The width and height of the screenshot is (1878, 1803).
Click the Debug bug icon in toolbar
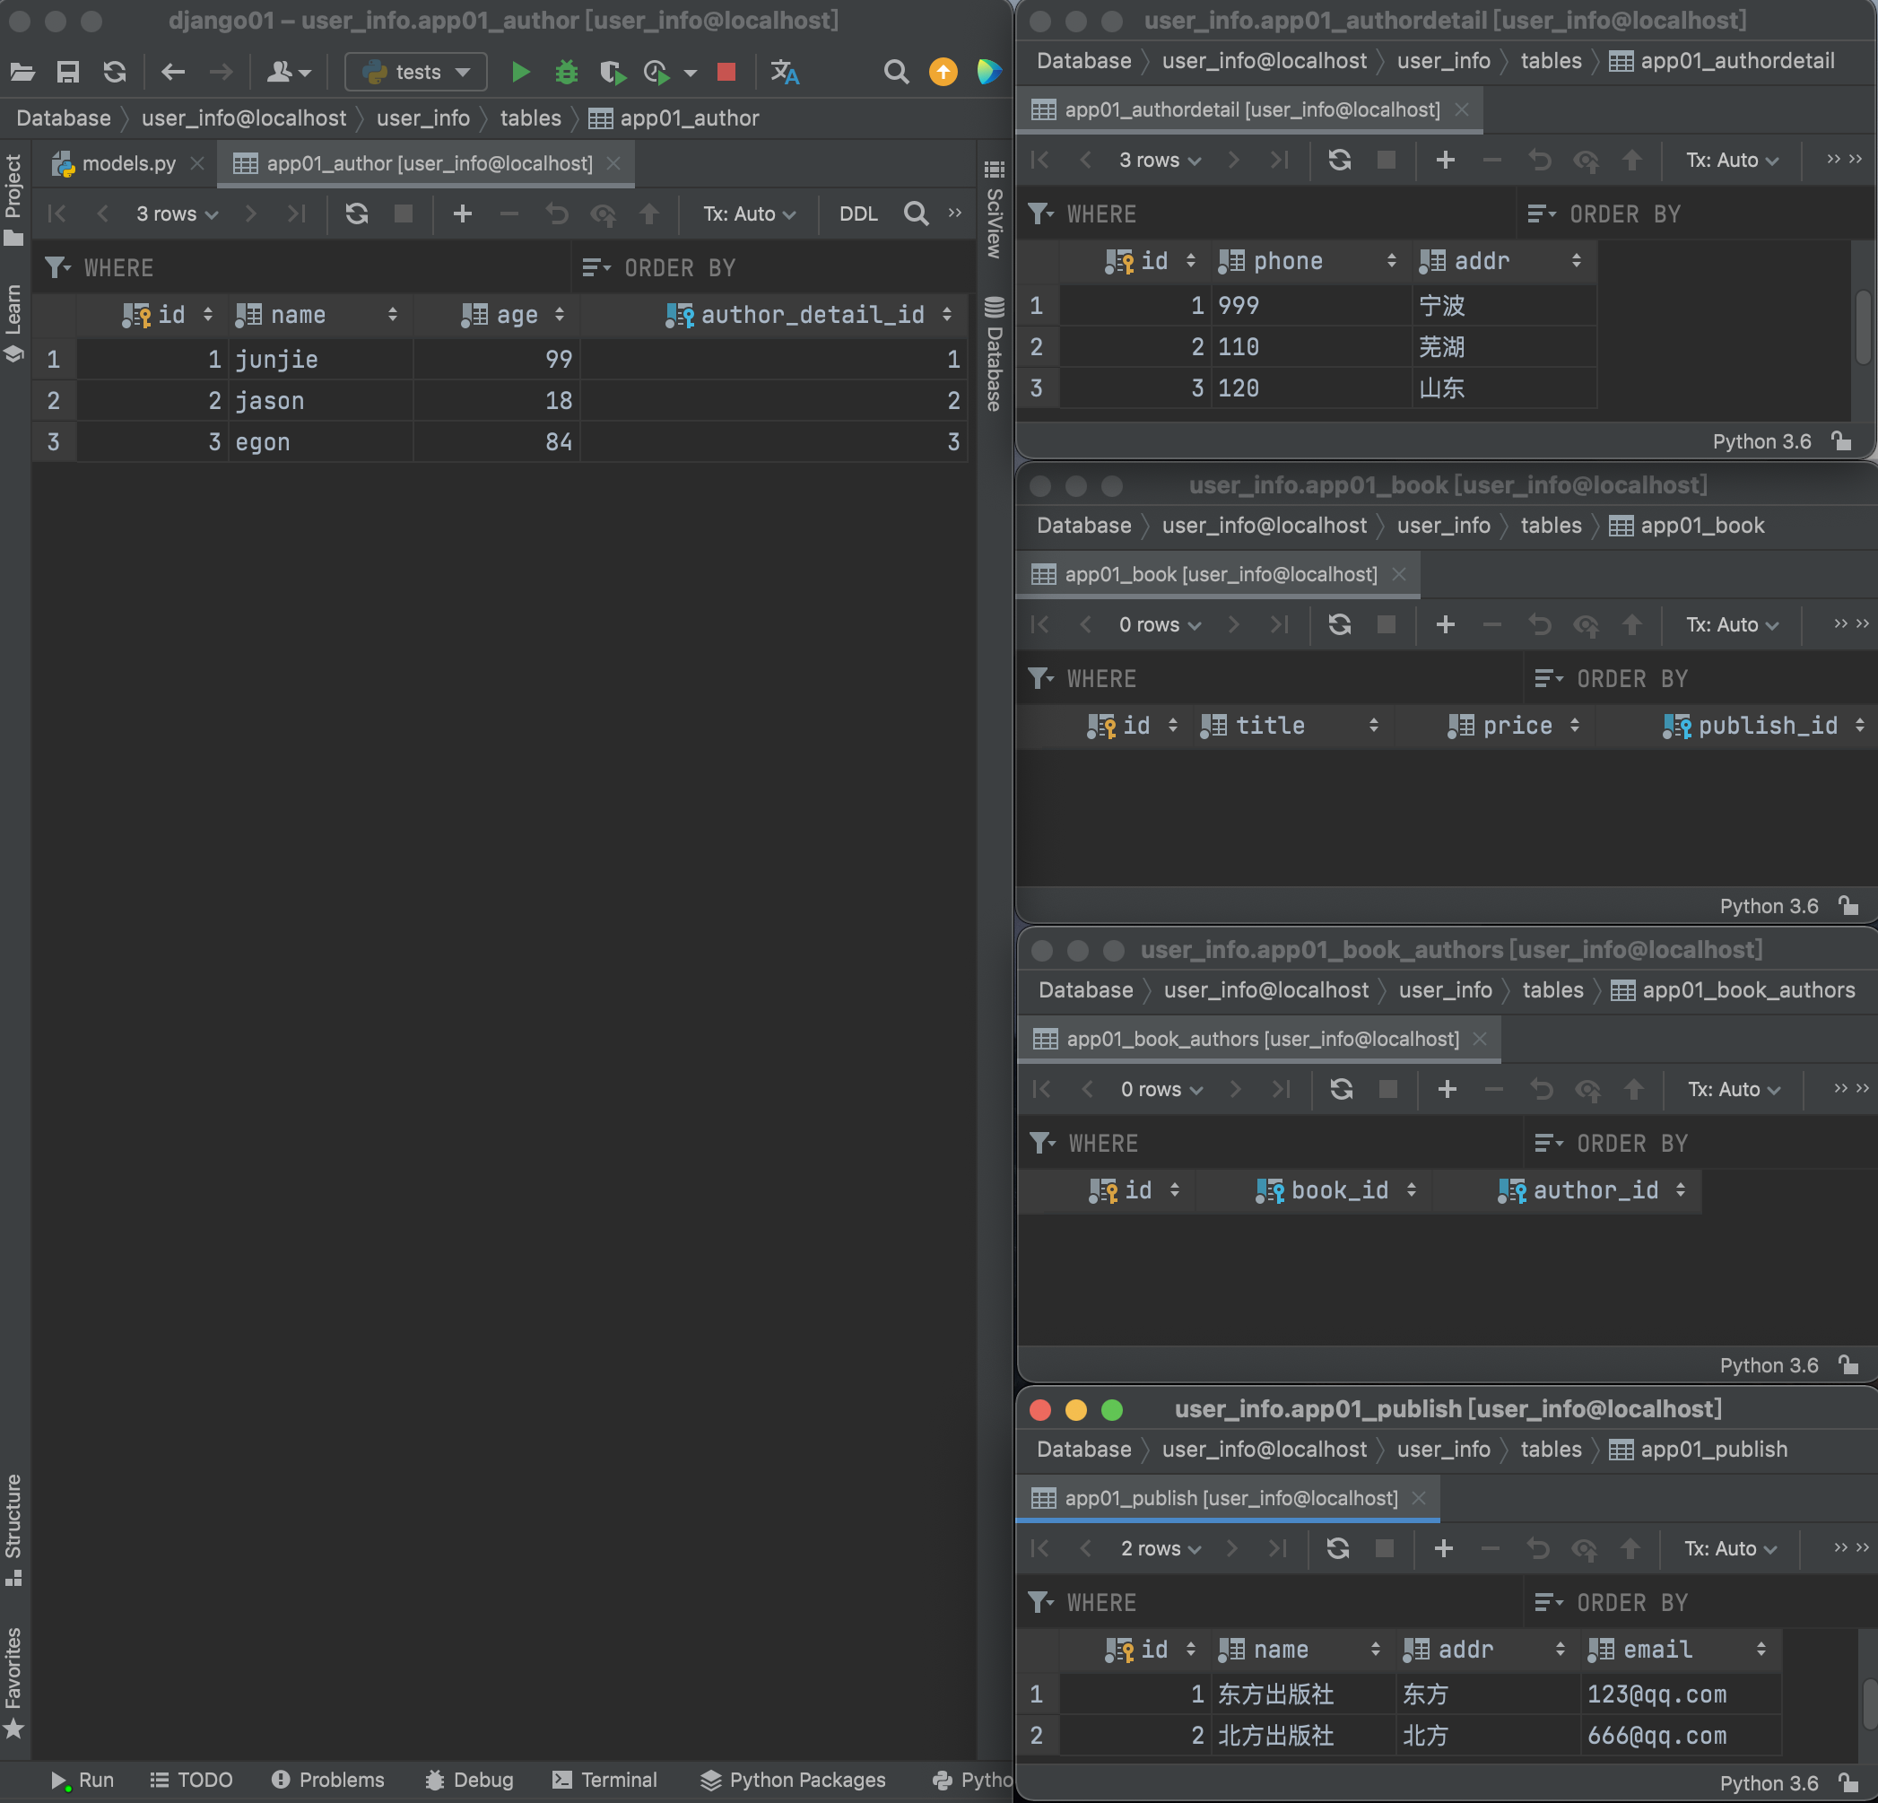tap(566, 72)
